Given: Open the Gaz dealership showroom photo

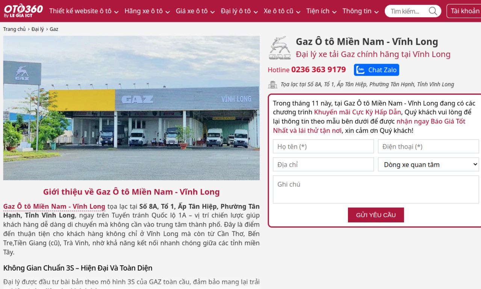Looking at the screenshot, I should tap(132, 108).
